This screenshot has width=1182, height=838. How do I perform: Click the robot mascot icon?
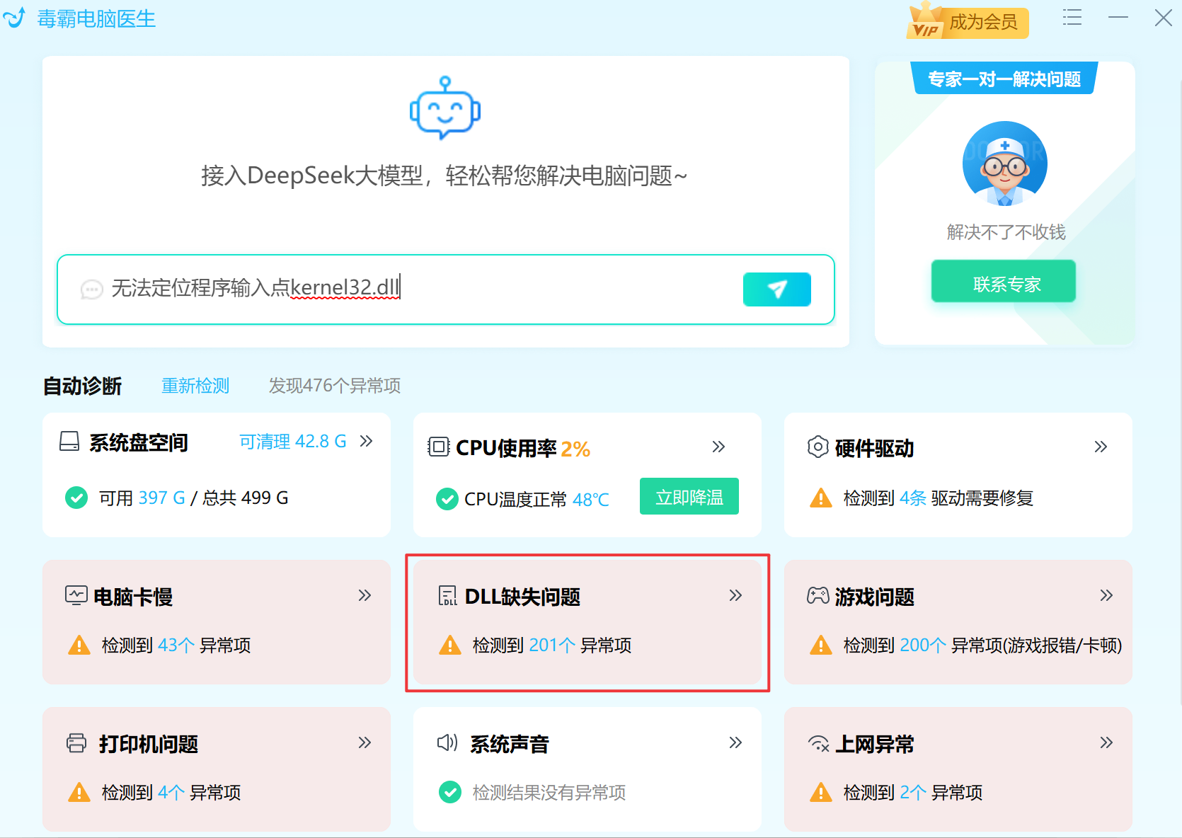[444, 108]
